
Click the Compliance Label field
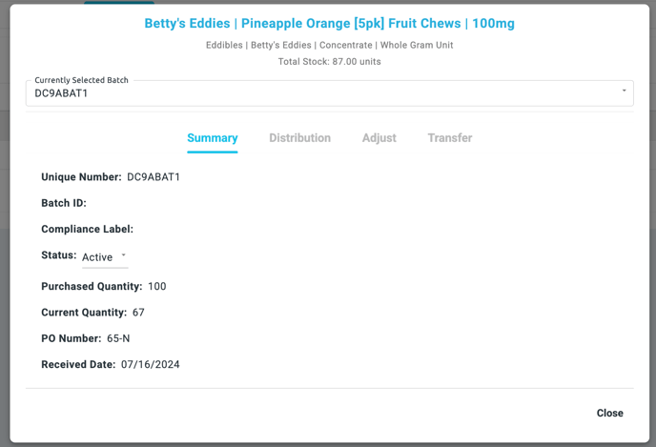[x=87, y=229]
